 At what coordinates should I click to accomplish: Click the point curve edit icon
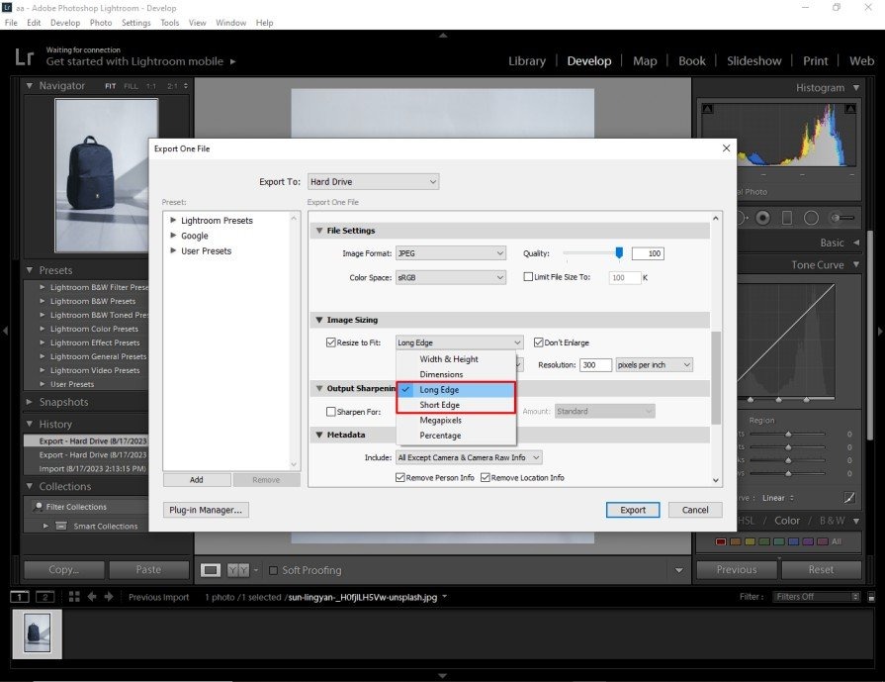point(849,498)
